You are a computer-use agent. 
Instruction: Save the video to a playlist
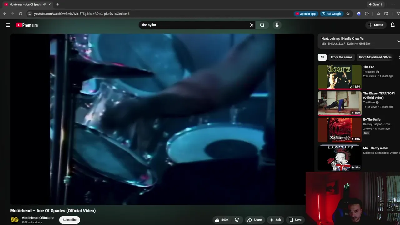click(295, 220)
